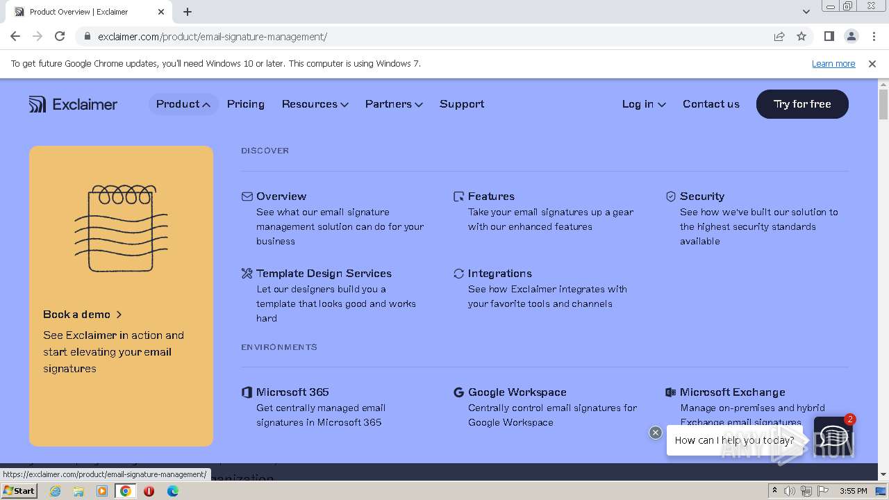
Task: Click the page vertical scrollbar thumb
Action: (883, 105)
